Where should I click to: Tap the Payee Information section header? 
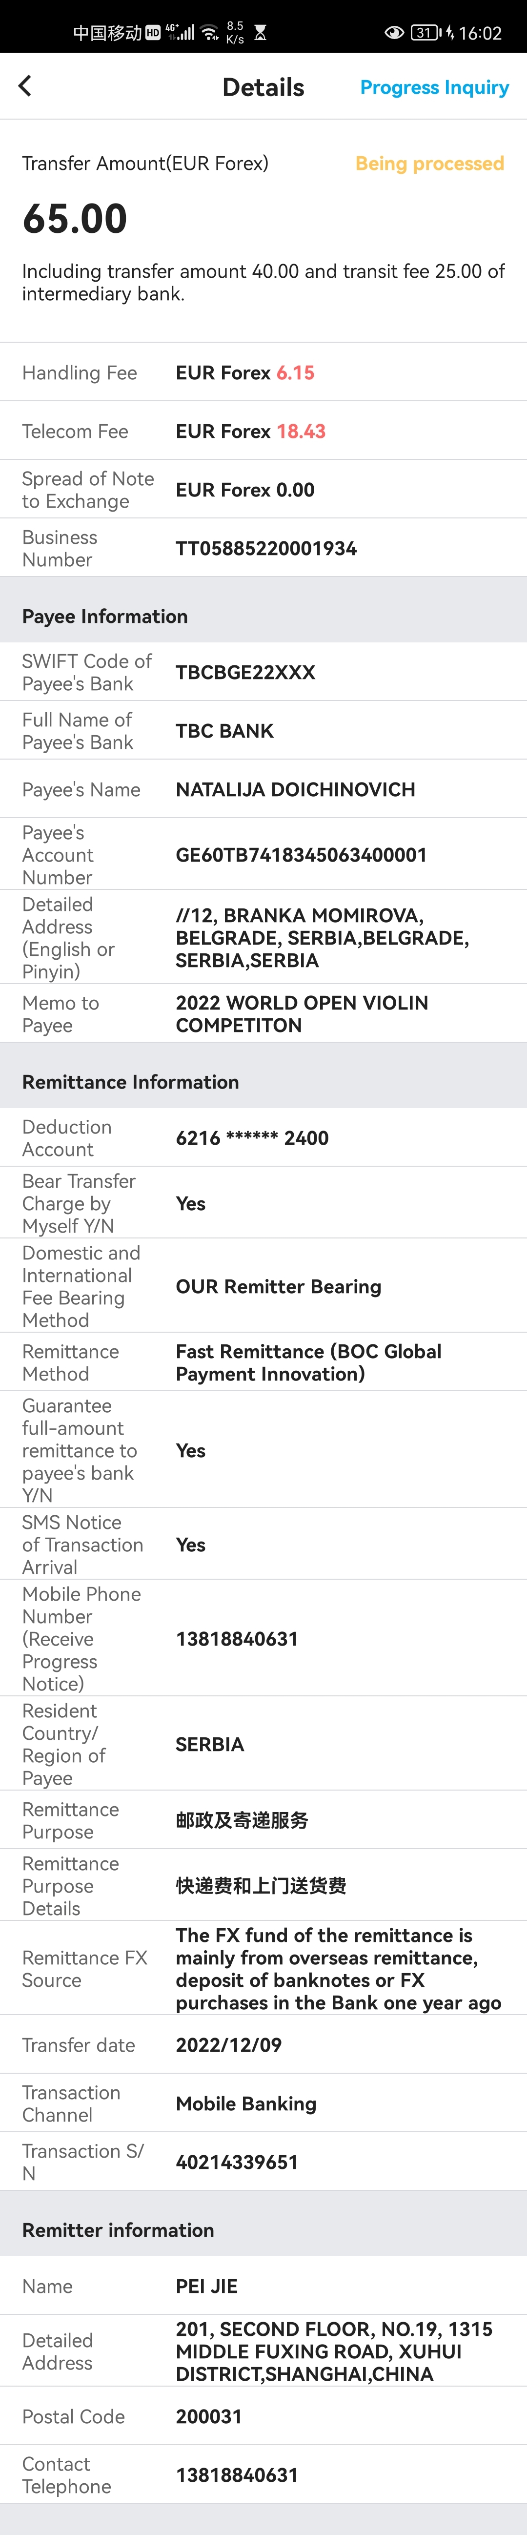click(x=104, y=616)
